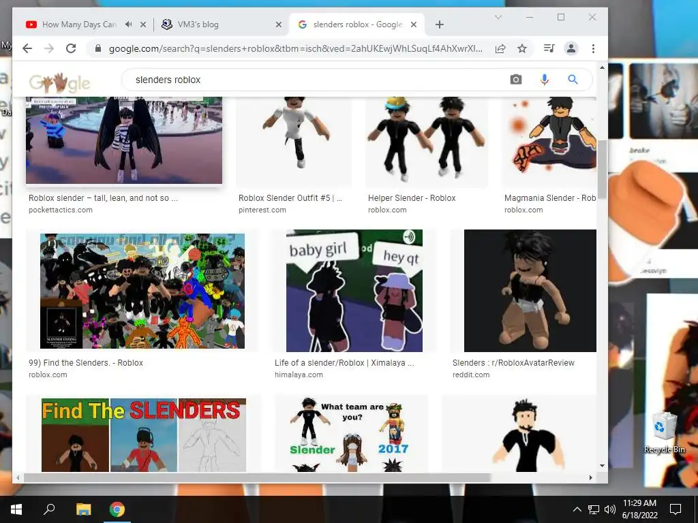Open Roblox Slender Outfit #5 link
The image size is (698, 523).
click(290, 198)
